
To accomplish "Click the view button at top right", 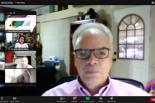I will point(153,3).
